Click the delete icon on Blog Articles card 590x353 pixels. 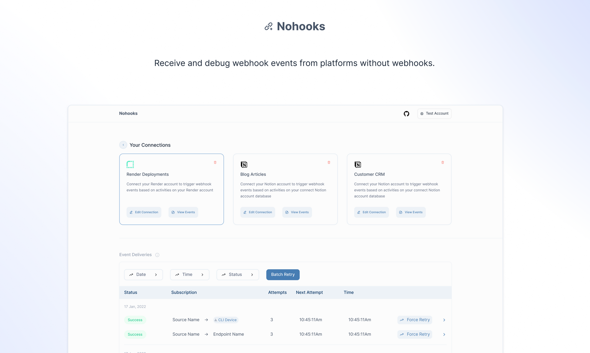pos(329,162)
